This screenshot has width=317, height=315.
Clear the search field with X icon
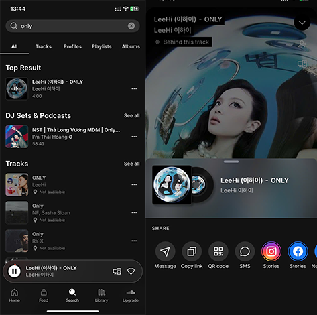(x=131, y=26)
